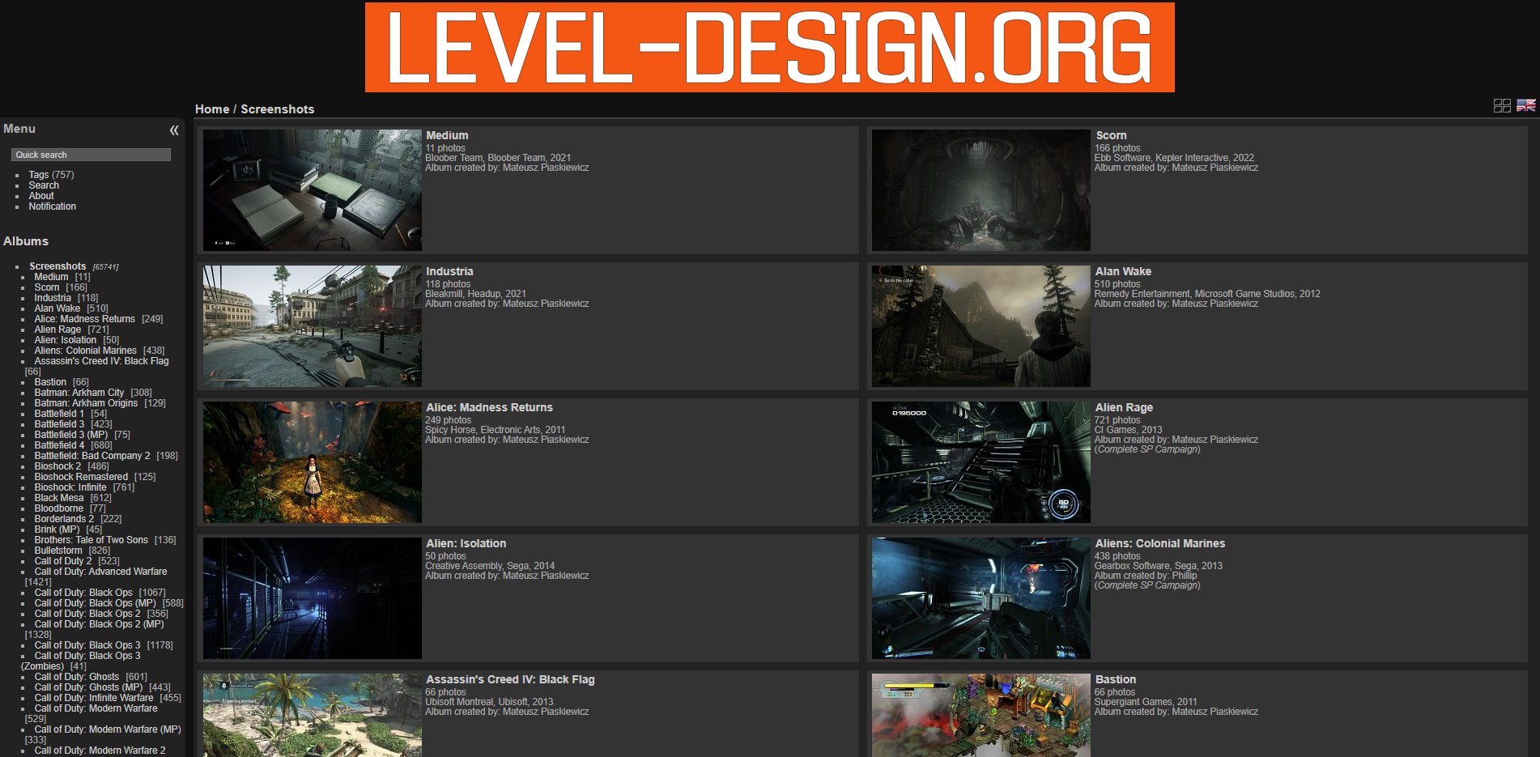Open the Aliens: Colonial Marines thumbnail
1540x757 pixels.
click(x=981, y=598)
